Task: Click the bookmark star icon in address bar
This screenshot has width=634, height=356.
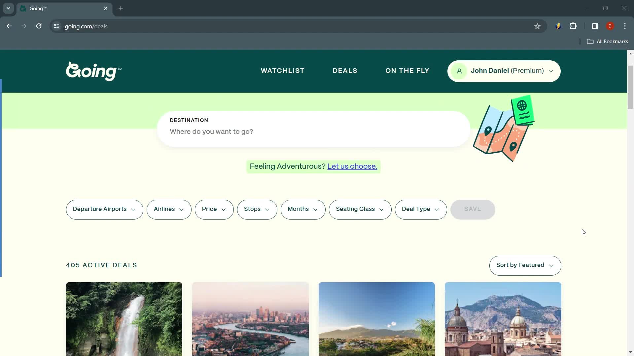Action: [537, 26]
